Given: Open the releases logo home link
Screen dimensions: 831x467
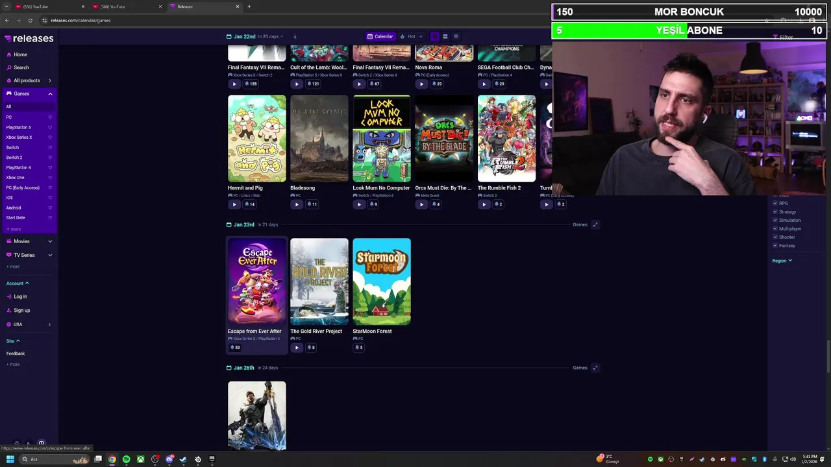Looking at the screenshot, I should [x=29, y=38].
